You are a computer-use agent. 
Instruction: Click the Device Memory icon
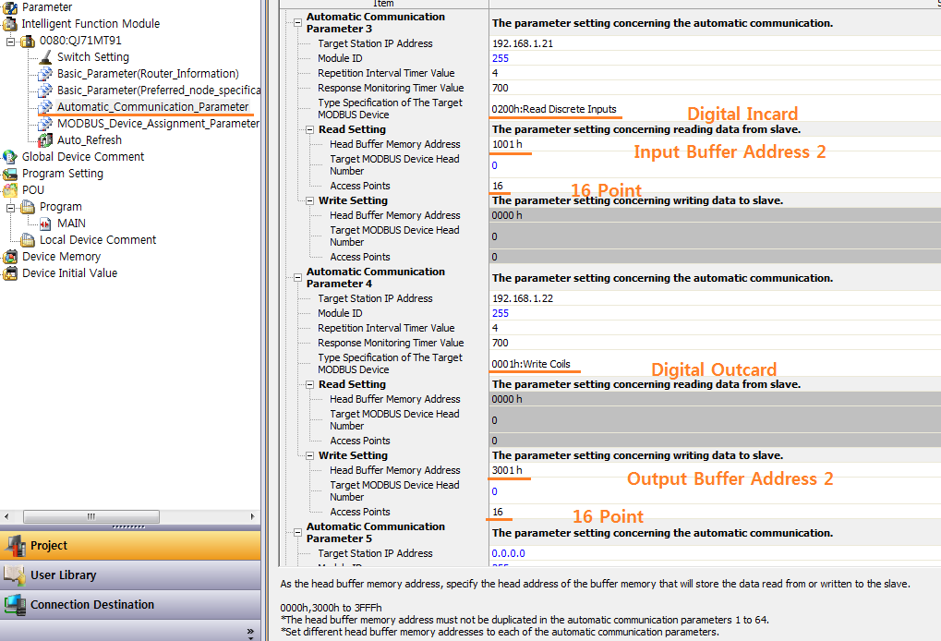coord(10,257)
